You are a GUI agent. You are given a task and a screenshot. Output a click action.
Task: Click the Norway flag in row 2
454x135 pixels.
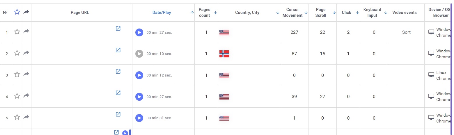[x=224, y=54]
